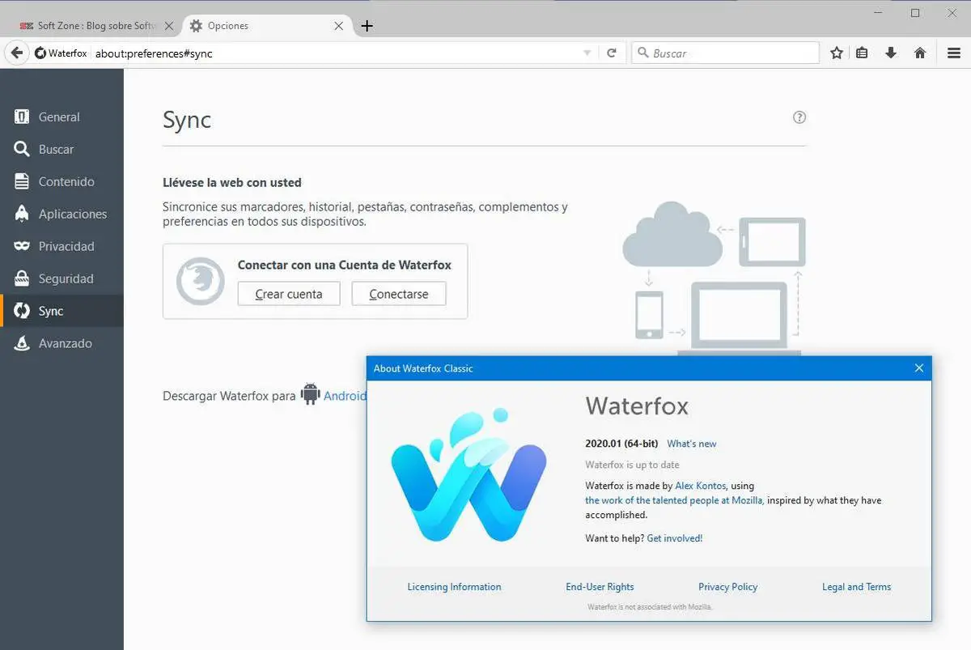This screenshot has height=650, width=971.
Task: Close the Soft Zone tab
Action: pyautogui.click(x=169, y=26)
